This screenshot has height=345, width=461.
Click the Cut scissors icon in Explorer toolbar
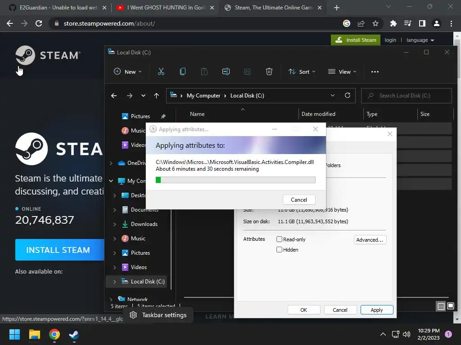pyautogui.click(x=161, y=71)
